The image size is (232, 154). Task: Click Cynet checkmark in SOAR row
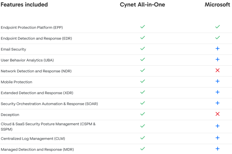click(143, 103)
